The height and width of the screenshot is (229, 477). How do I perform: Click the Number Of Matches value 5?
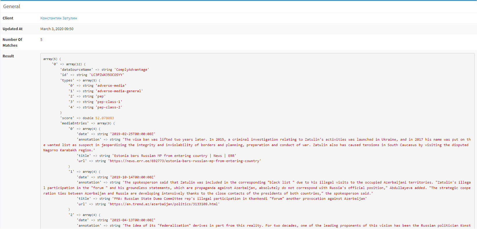(x=41, y=40)
